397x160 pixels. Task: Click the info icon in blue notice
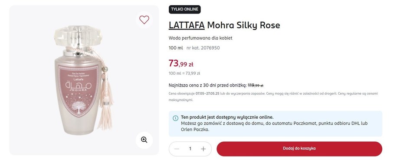coord(175,118)
